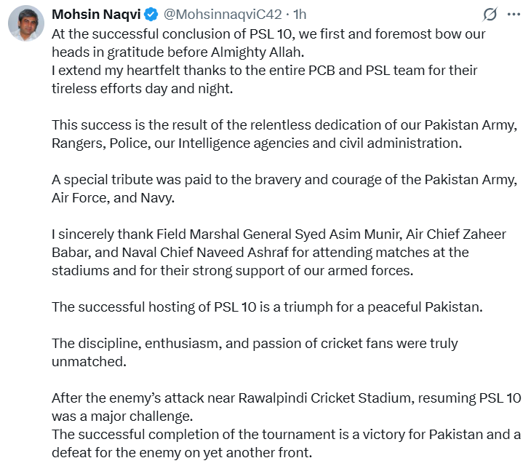Click the blue verified badge icon
The width and height of the screenshot is (531, 474).
[x=151, y=15]
